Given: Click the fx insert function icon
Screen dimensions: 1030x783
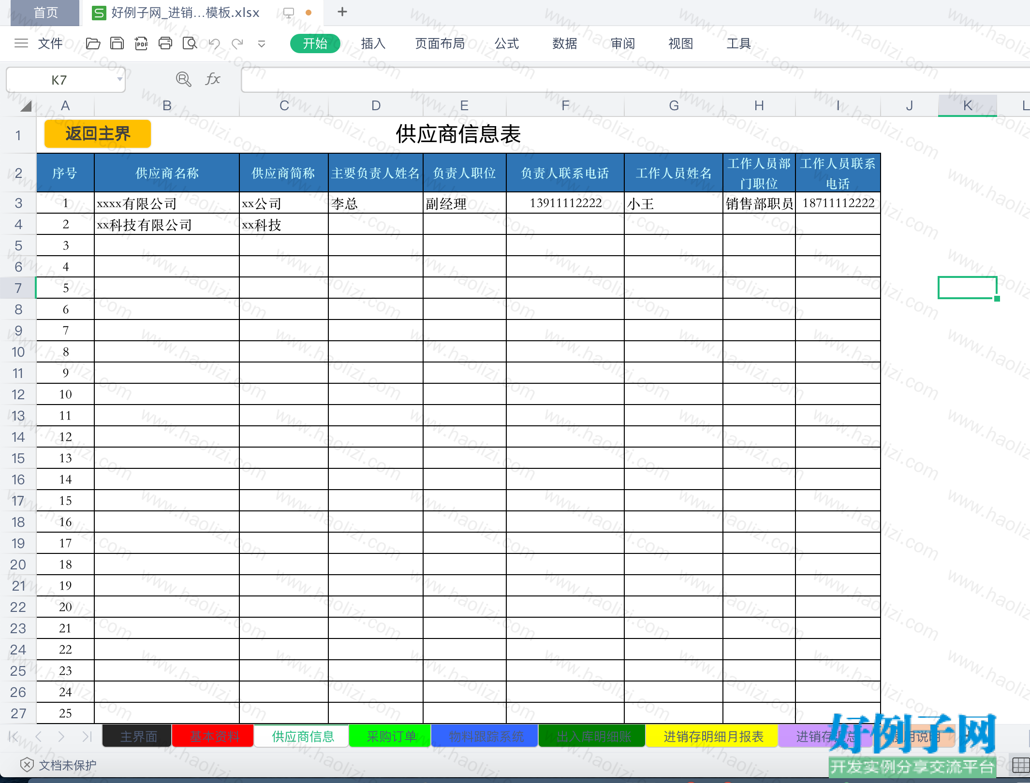Looking at the screenshot, I should (213, 79).
